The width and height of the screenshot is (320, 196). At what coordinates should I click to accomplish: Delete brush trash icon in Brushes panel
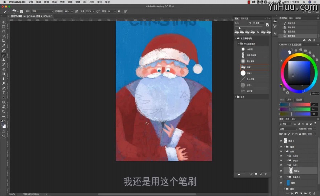click(x=266, y=174)
